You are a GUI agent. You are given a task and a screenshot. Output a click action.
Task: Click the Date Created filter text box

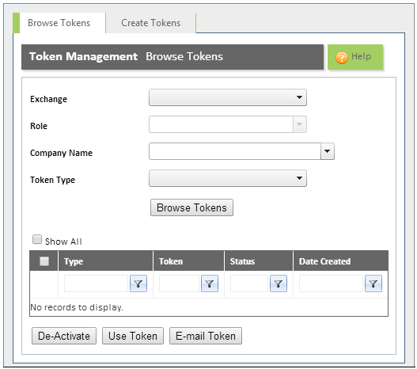click(331, 283)
